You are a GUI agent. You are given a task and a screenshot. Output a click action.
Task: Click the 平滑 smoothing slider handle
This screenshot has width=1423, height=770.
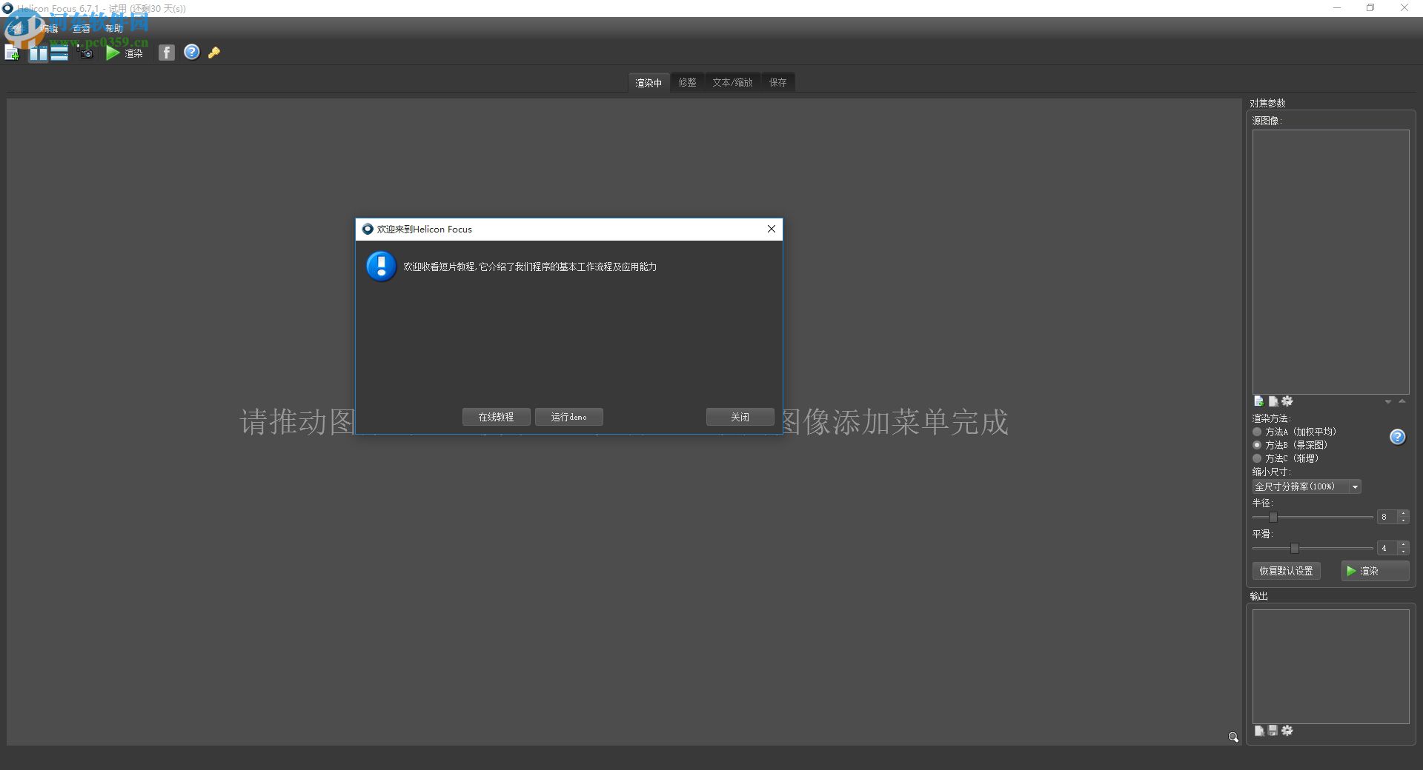pyautogui.click(x=1295, y=548)
